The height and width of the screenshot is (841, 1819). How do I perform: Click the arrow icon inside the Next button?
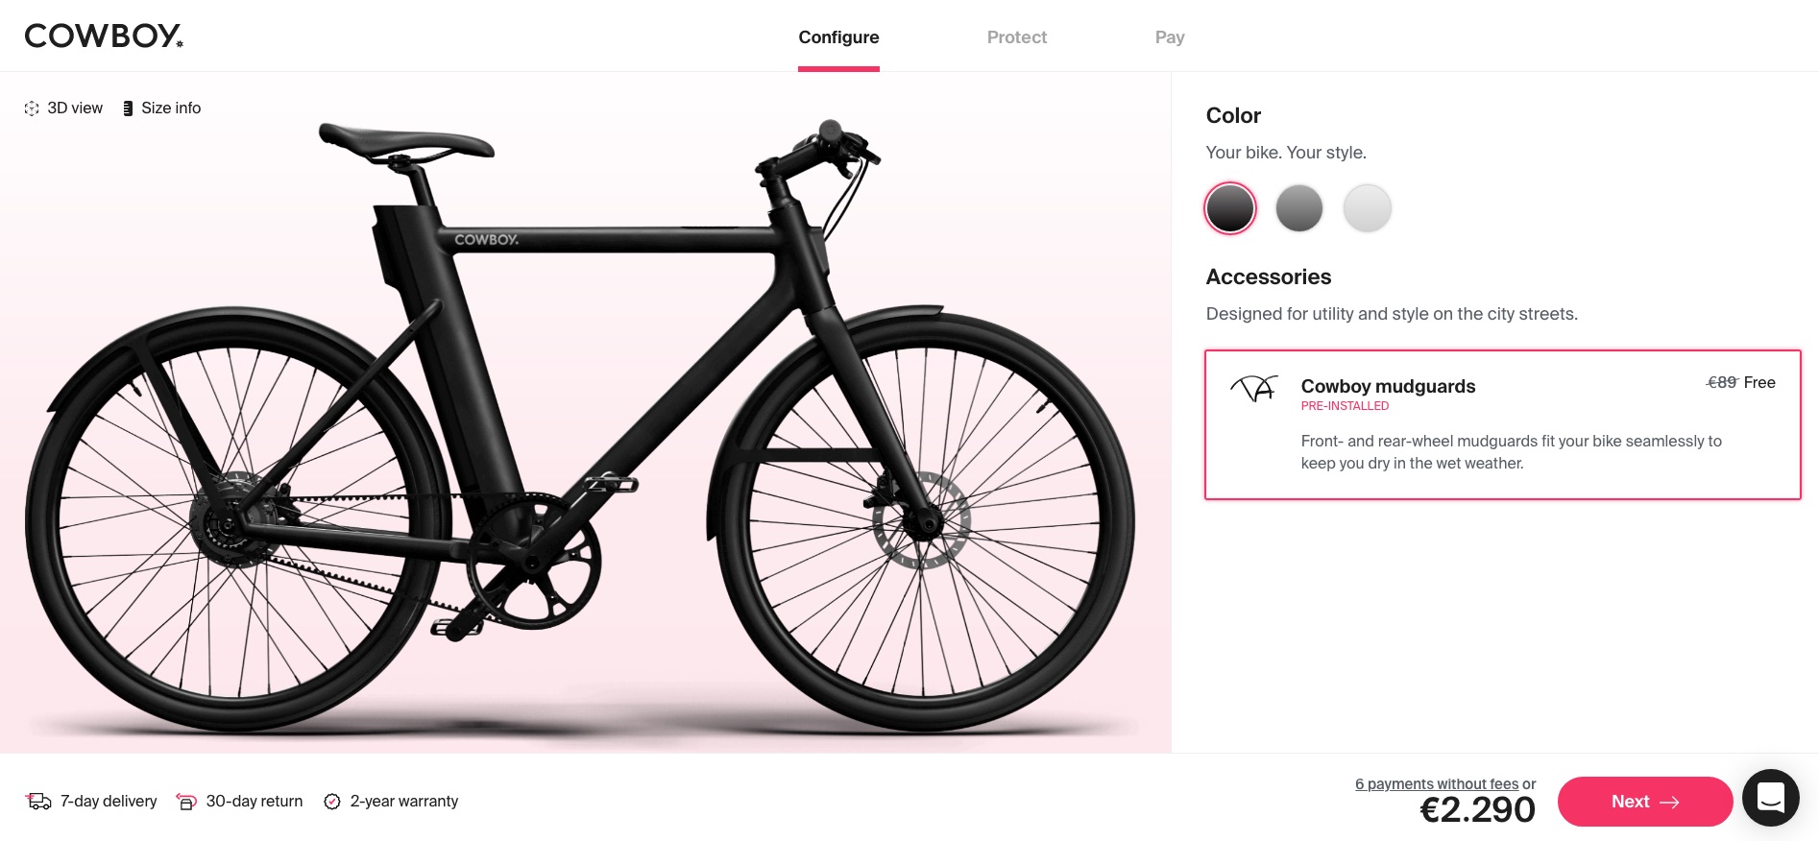tap(1672, 802)
